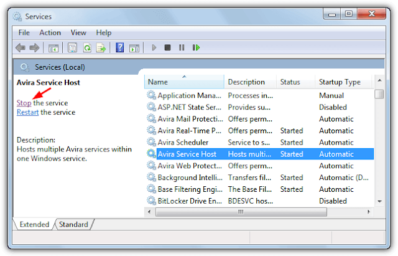Click the Restart Service toolbar icon
398x256 pixels.
tap(196, 47)
